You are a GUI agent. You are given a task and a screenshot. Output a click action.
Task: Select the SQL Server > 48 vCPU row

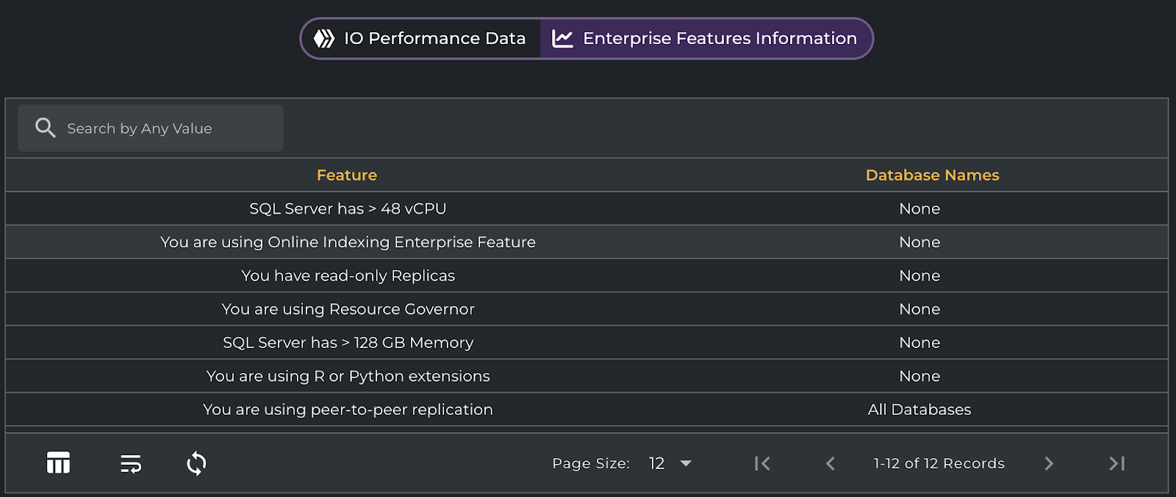coord(348,208)
